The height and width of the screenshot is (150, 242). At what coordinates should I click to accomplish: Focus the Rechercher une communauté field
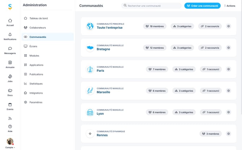(x=152, y=6)
